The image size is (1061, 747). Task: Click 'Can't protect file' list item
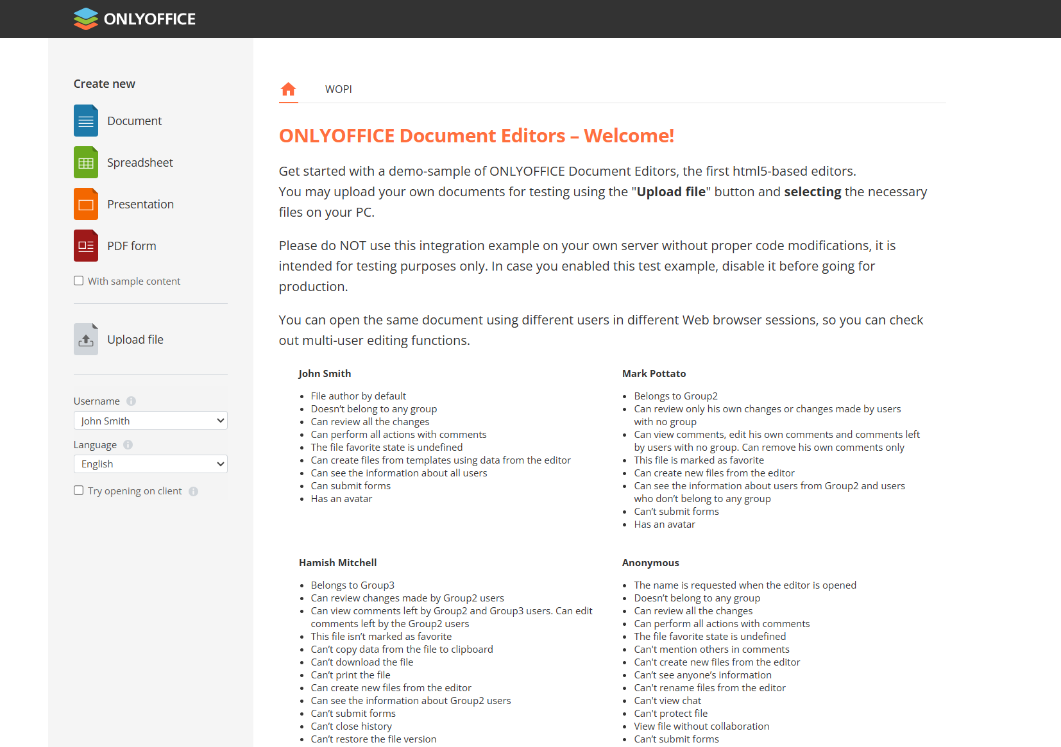tap(671, 714)
